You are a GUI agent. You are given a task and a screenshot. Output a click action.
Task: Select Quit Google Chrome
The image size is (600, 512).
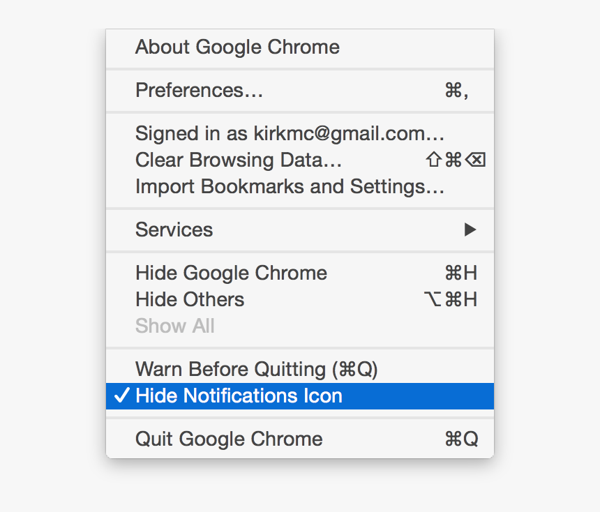299,439
